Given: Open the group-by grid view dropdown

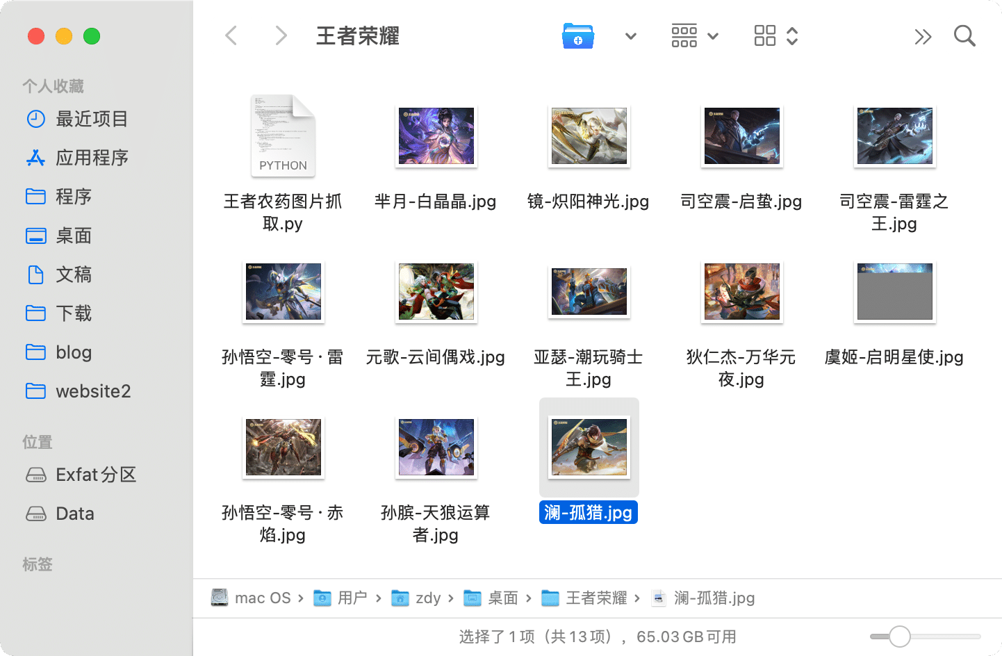Looking at the screenshot, I should 695,35.
